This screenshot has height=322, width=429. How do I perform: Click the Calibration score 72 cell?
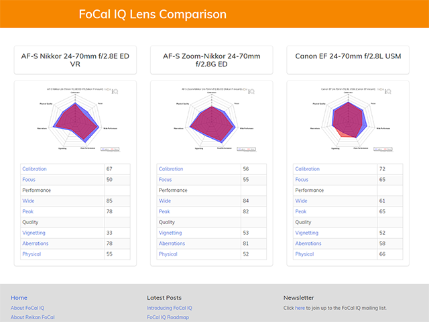click(x=390, y=169)
